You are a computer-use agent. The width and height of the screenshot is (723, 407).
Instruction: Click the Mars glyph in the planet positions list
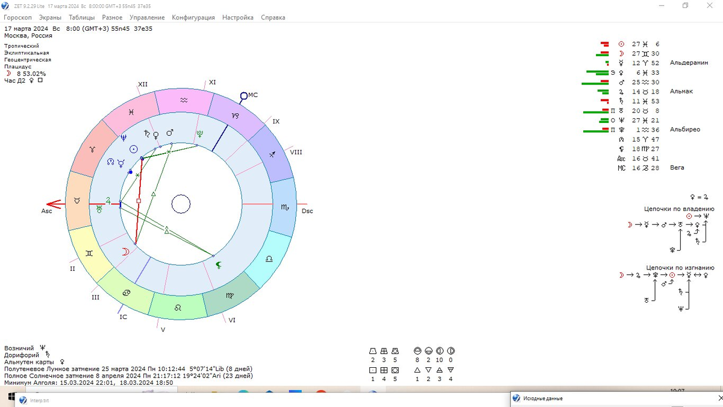point(621,82)
